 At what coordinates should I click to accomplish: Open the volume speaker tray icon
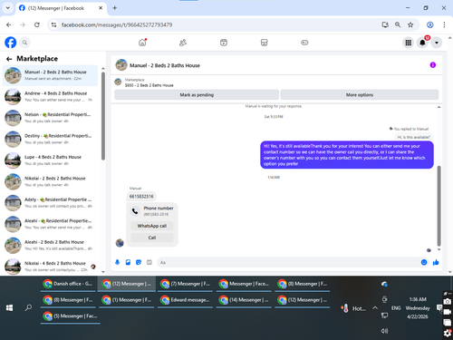coord(384,331)
